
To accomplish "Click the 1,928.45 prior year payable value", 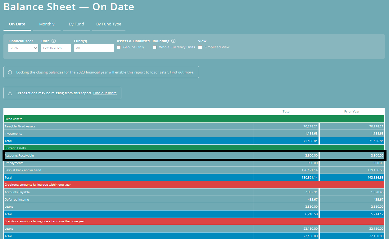I will (377, 192).
